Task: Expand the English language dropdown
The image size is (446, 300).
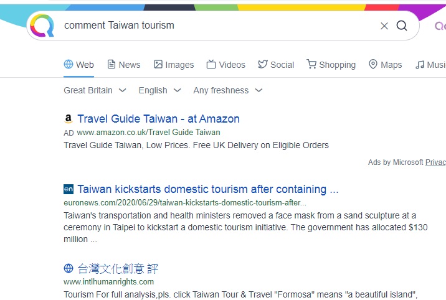Action: point(159,90)
